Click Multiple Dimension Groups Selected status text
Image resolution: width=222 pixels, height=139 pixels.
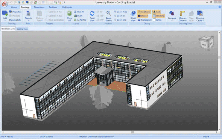(96, 137)
